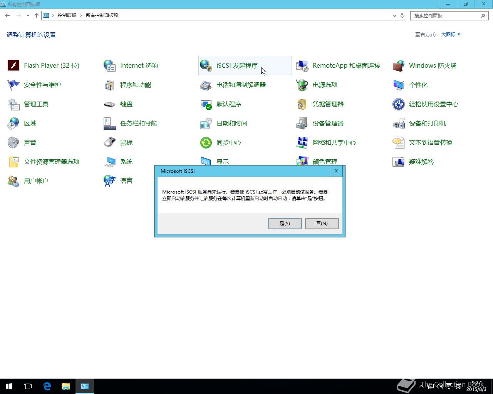Viewport: 493px width, 394px height.
Task: Open the 文本到语音转换 icon
Action: tap(399, 142)
